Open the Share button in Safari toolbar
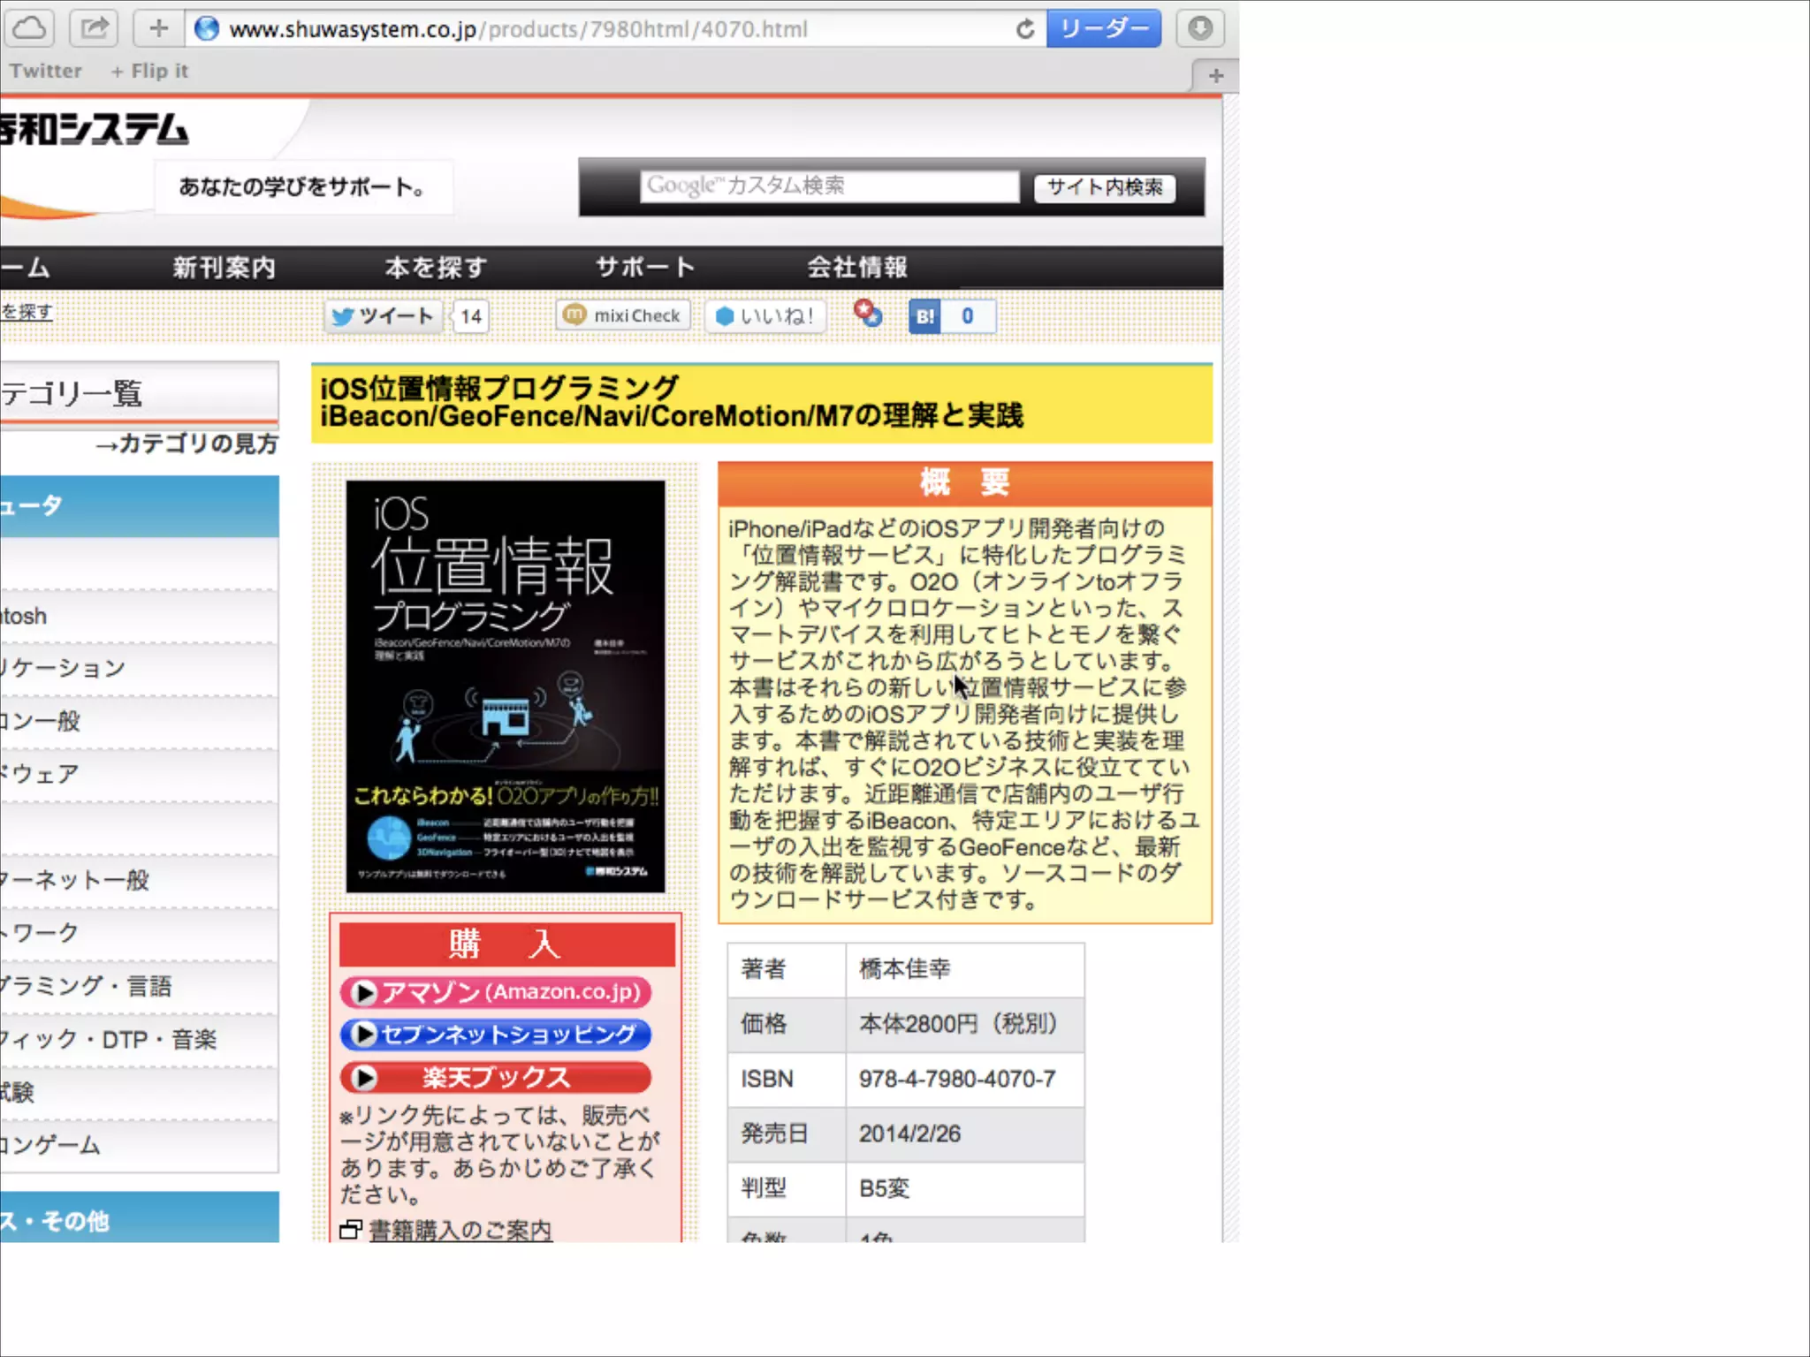The width and height of the screenshot is (1810, 1357). point(94,28)
